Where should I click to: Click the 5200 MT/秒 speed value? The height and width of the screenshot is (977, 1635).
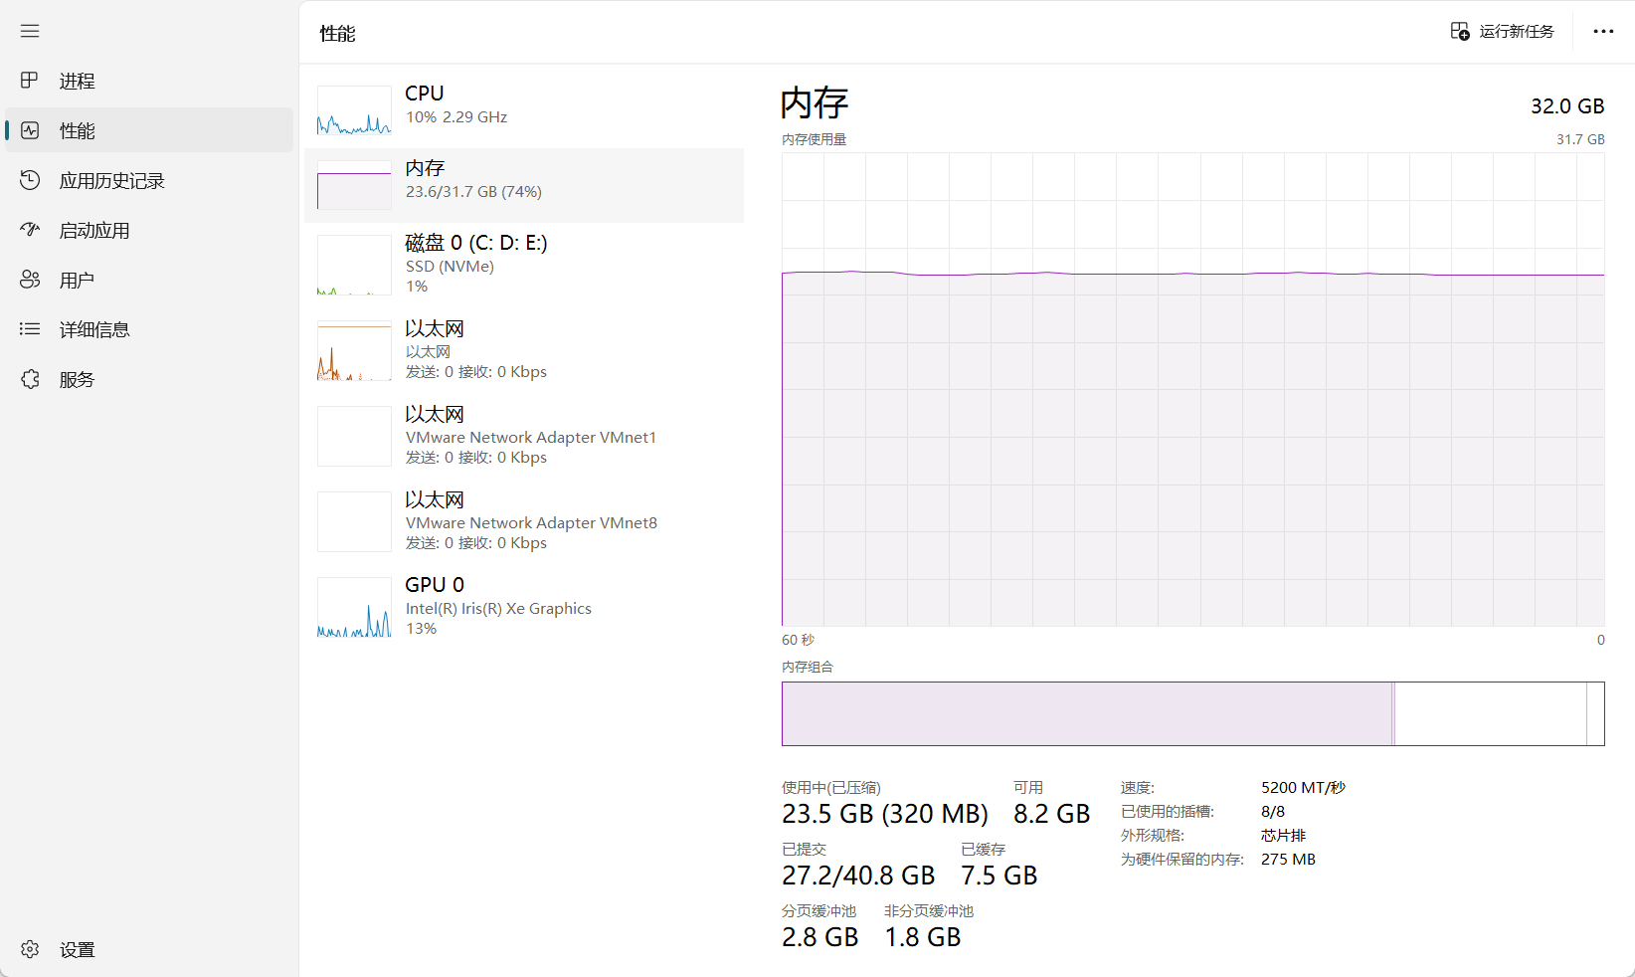[1303, 788]
